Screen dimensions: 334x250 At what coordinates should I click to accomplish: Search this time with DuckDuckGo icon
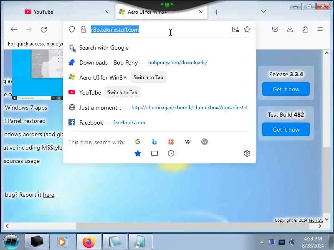(x=171, y=142)
